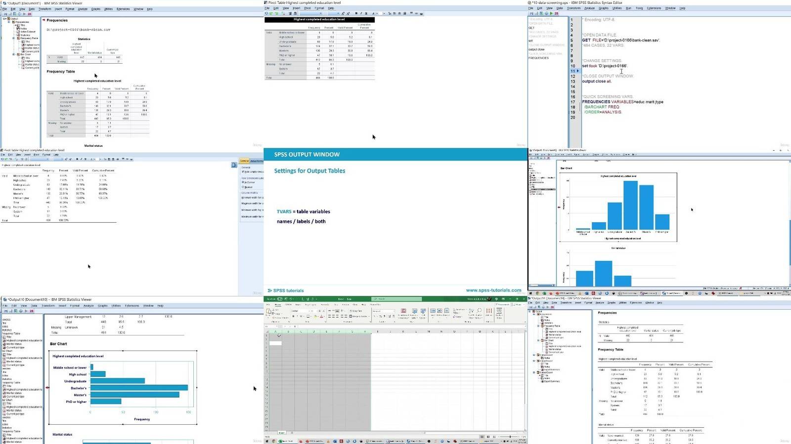Click '/BARCHART FREQ' line in Syntax Editor
The height and width of the screenshot is (444, 791).
coord(601,107)
